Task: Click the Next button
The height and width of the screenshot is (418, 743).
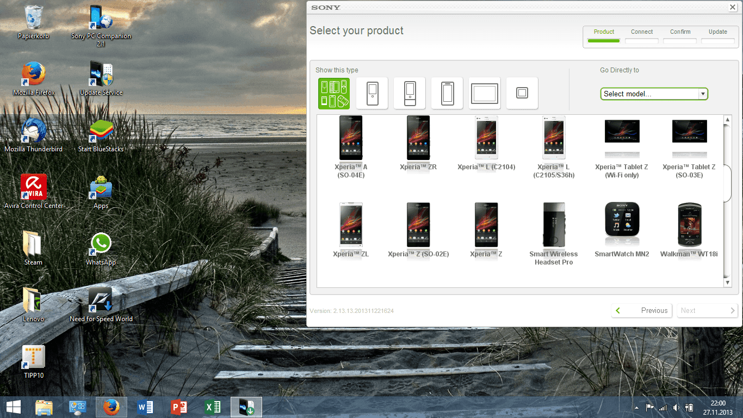Action: [x=707, y=310]
